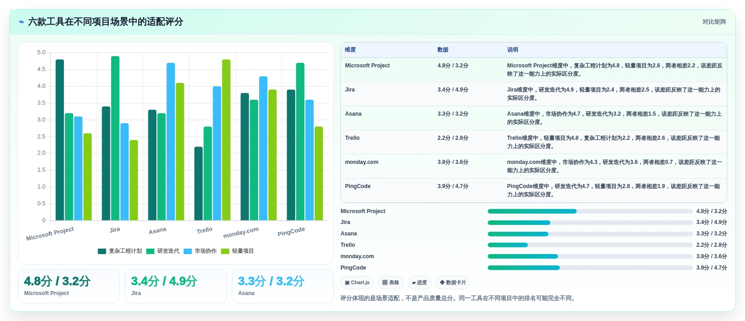Click the Trello description cell in table

[x=614, y=142]
